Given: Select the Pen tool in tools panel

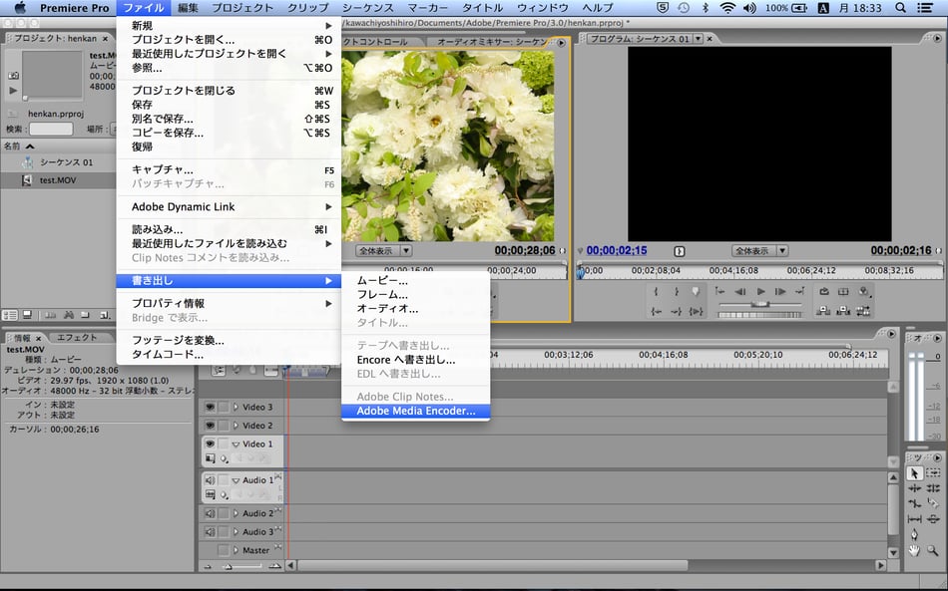Looking at the screenshot, I should tap(914, 534).
